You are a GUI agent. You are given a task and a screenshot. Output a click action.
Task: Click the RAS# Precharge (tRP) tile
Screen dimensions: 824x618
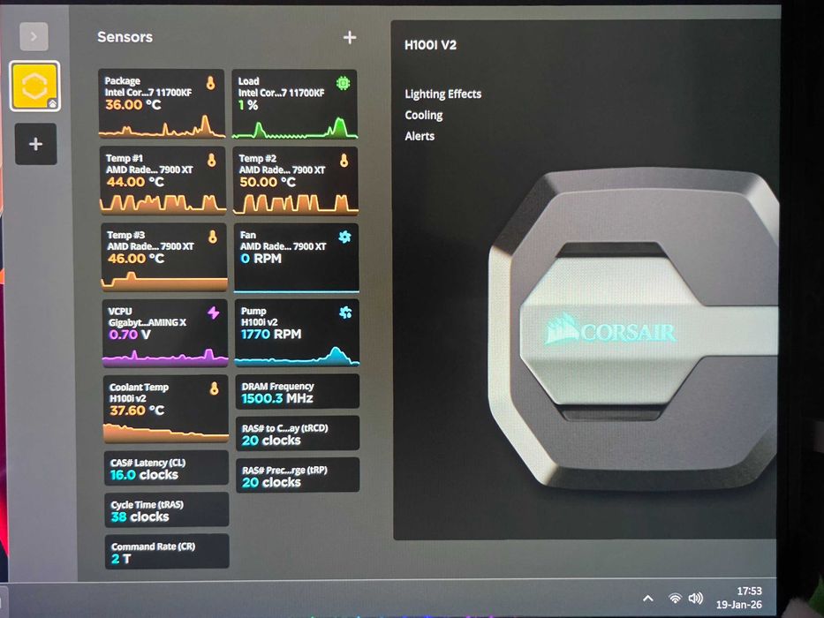click(298, 475)
